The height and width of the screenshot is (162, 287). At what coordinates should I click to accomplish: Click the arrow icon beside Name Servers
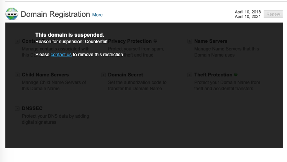(190, 41)
